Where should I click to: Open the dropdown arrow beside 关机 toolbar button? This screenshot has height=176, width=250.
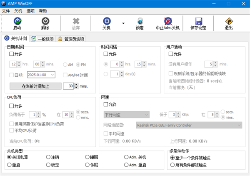pos(123,23)
